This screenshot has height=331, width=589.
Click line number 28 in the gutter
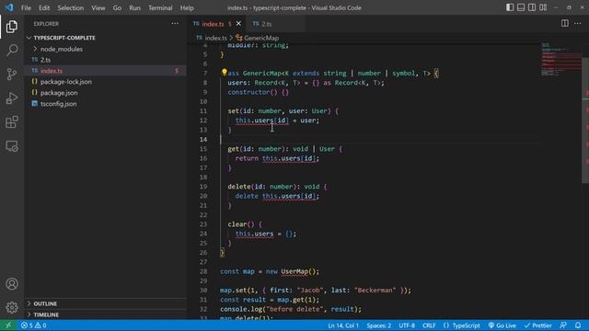coord(203,271)
